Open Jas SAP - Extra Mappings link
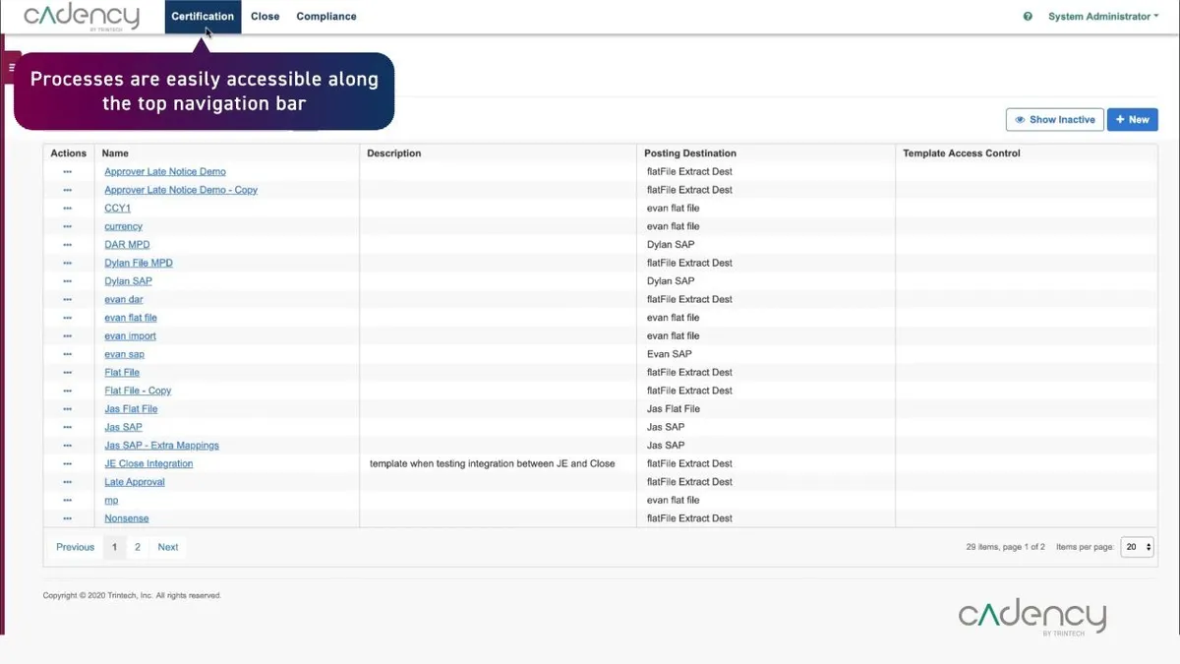The height and width of the screenshot is (664, 1180). 161,445
